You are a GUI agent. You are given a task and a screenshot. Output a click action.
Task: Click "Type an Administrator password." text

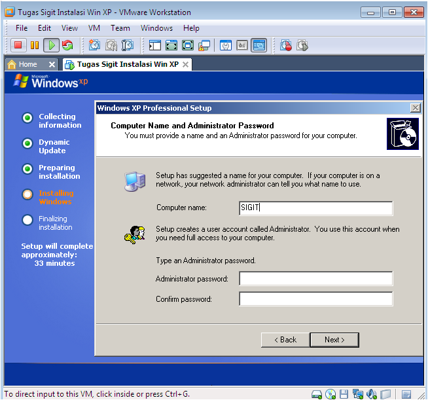tap(205, 261)
